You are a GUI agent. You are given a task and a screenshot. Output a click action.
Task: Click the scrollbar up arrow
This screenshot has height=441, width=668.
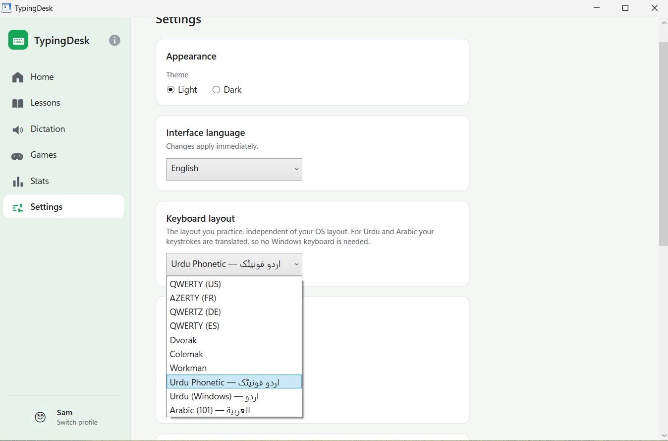point(664,23)
